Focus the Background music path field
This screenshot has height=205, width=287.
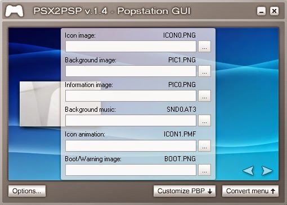(x=131, y=120)
